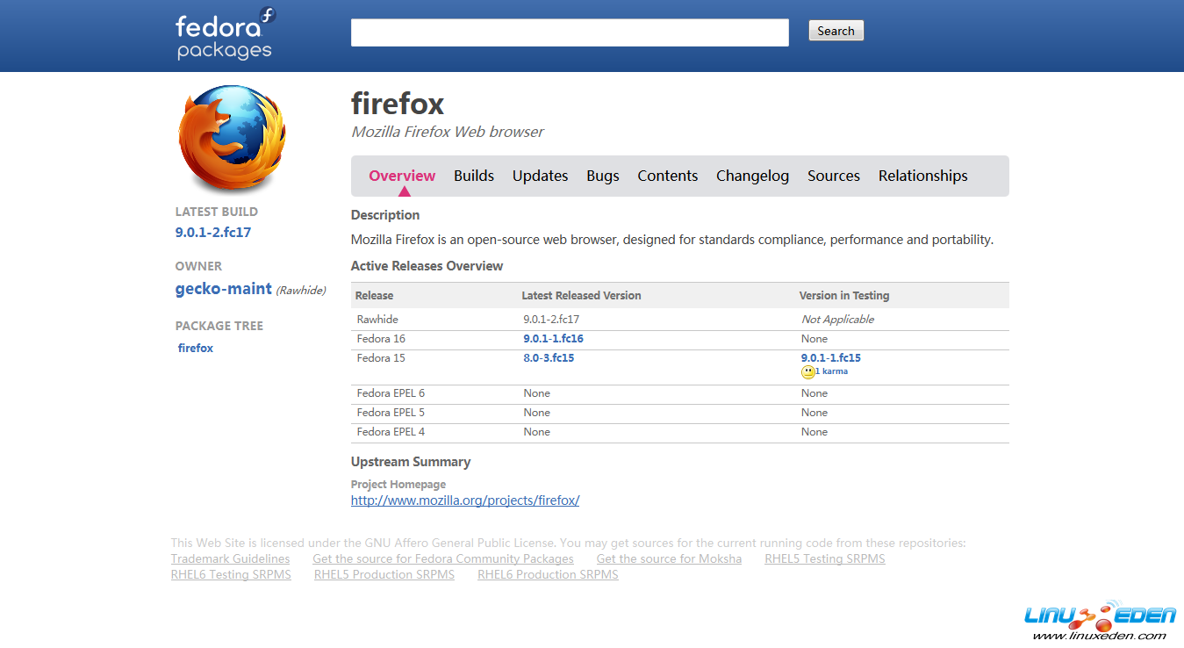The image size is (1184, 648).
Task: Click the Fedora Packages logo
Action: click(x=225, y=35)
